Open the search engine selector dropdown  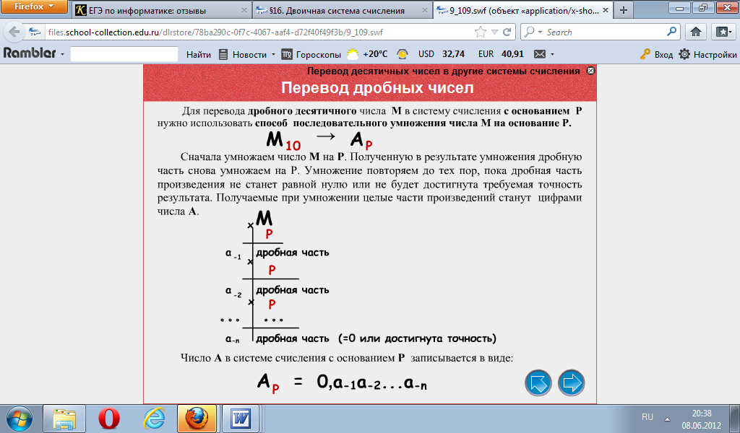click(533, 32)
